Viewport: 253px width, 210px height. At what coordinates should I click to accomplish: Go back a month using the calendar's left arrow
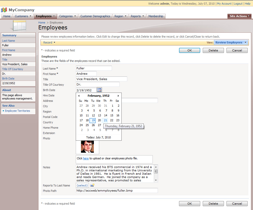79,95
